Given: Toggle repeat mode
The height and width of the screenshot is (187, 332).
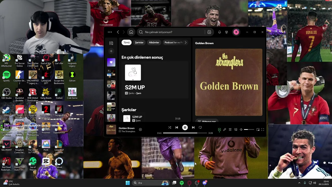Looking at the screenshot, I should tap(200, 128).
